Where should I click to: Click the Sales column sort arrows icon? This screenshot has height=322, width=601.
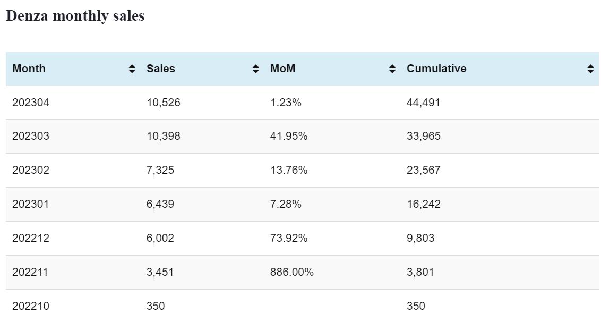pyautogui.click(x=256, y=69)
